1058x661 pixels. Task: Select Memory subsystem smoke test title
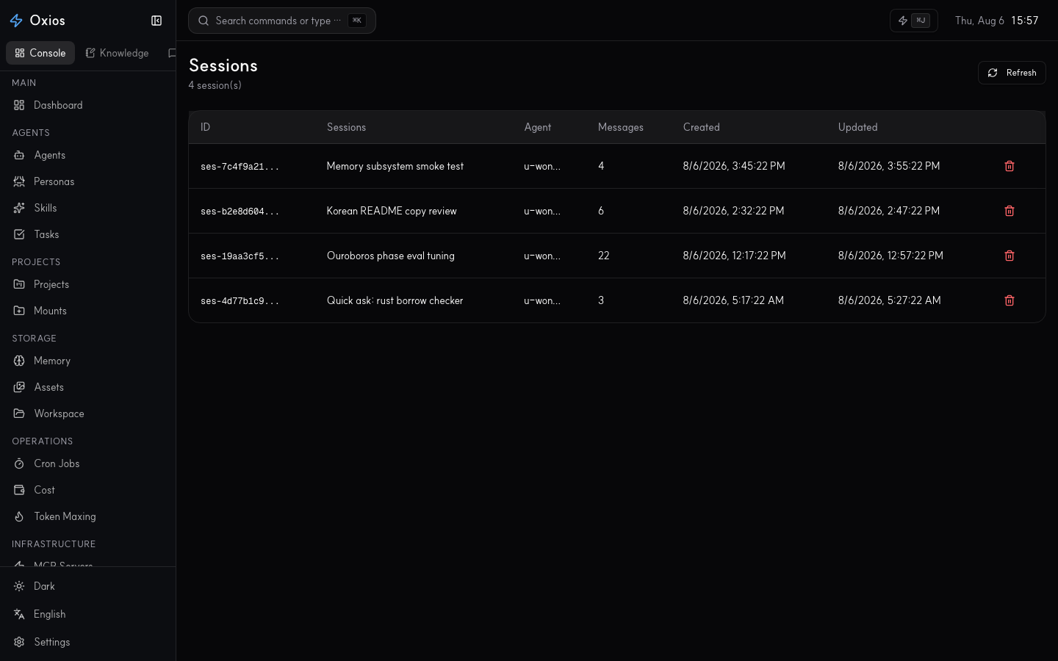tap(395, 166)
